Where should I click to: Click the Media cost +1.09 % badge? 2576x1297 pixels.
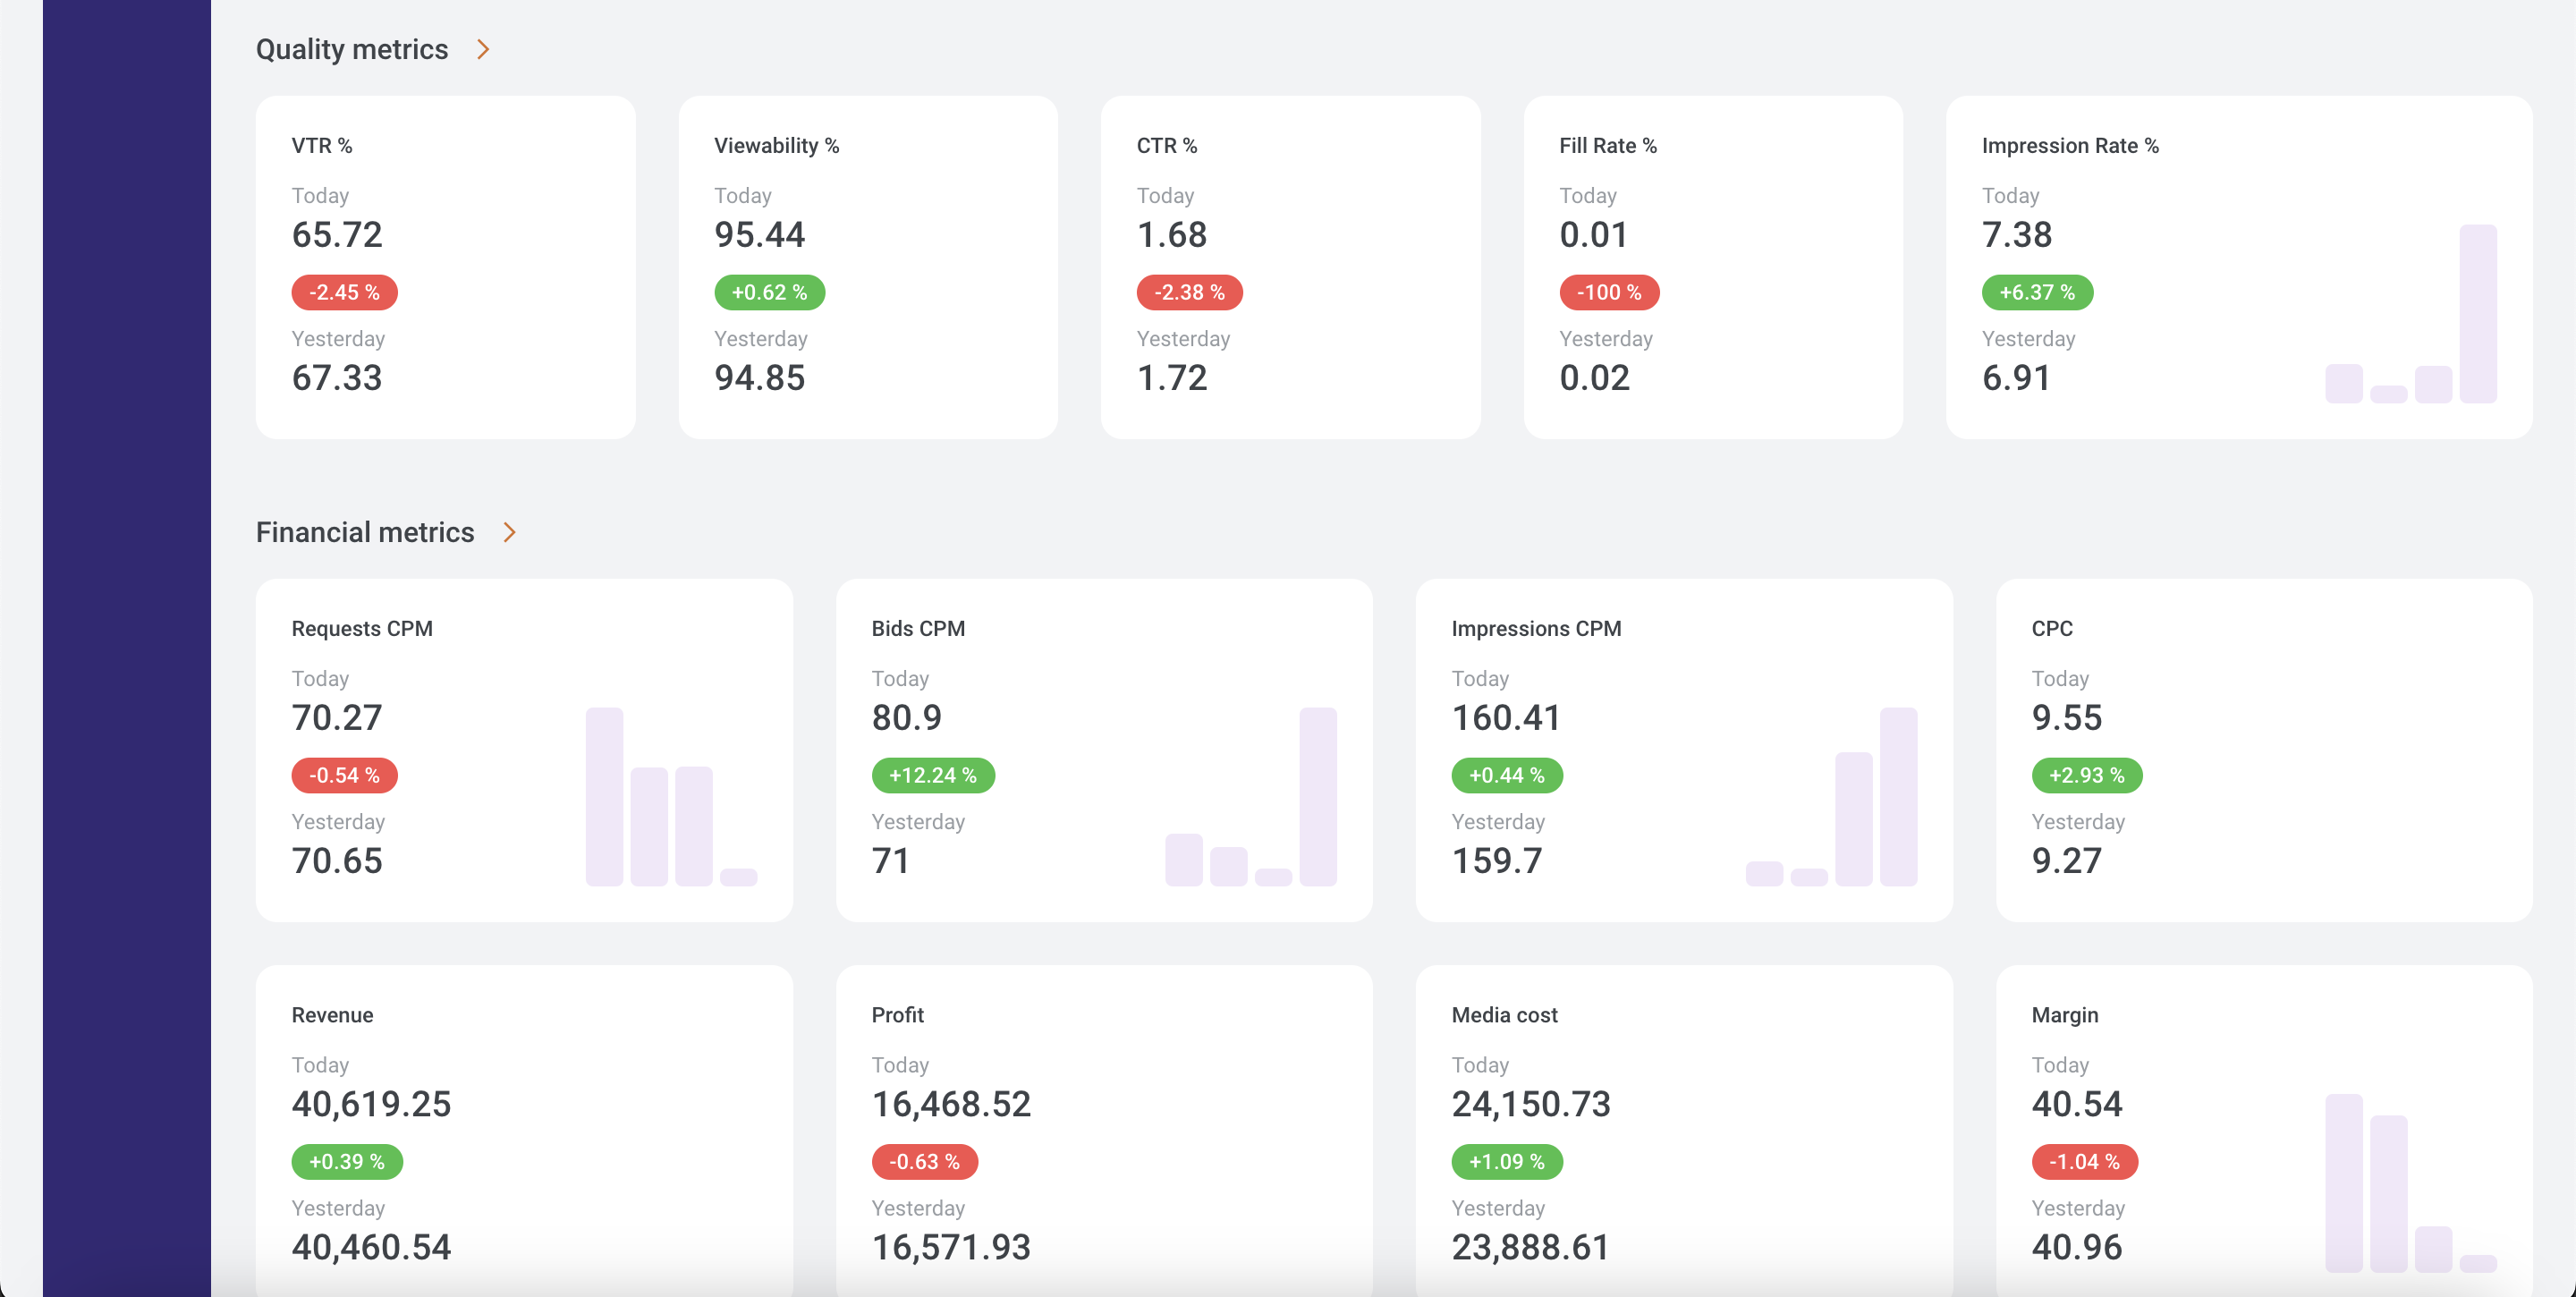1506,1161
